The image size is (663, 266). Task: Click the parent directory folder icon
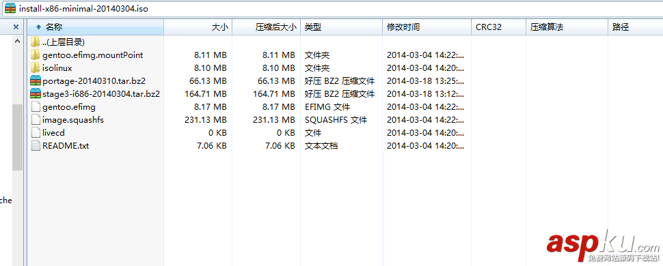[35, 42]
